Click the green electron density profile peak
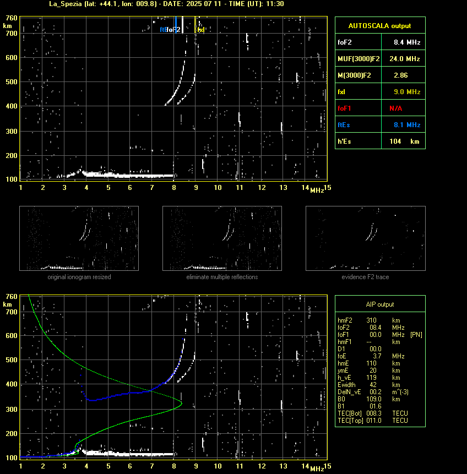This screenshot has height=474, width=467. tap(182, 403)
